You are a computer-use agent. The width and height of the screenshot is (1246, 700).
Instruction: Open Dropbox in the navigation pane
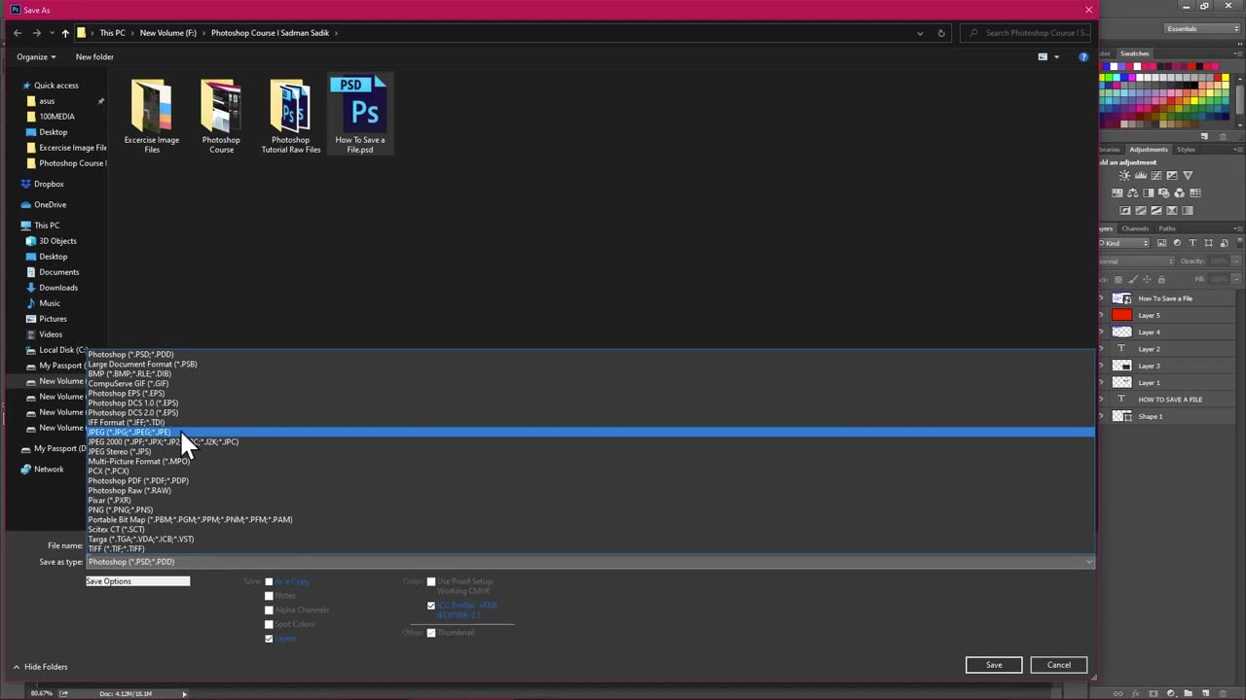(x=49, y=184)
